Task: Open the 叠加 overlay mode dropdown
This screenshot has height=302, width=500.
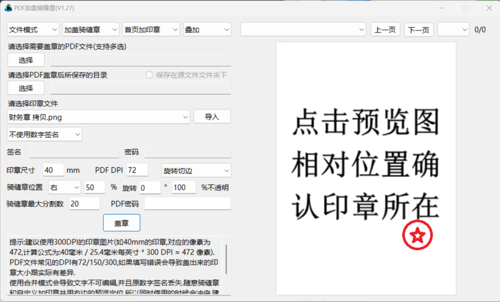Action: [x=207, y=29]
